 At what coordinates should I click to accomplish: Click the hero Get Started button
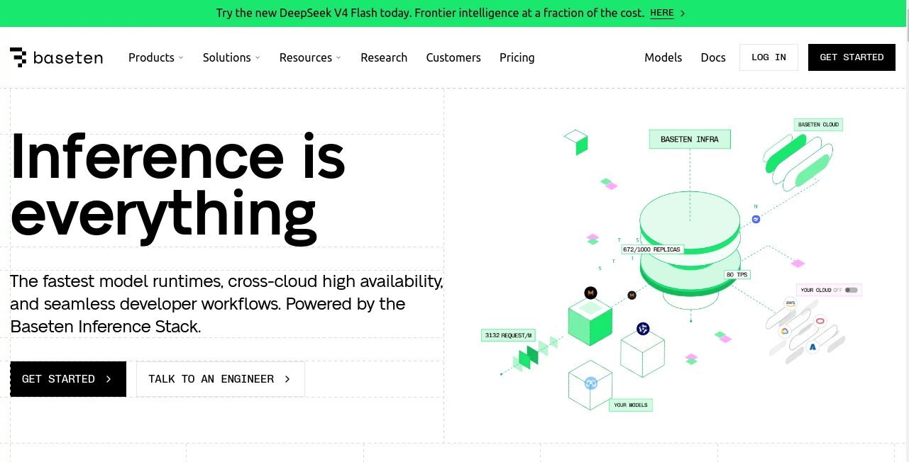[x=68, y=379]
